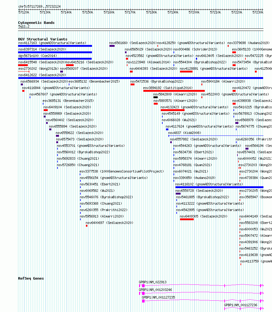Image resolution: width=272 pixels, height=312 pixels.
Task: Open GPBP1|NM_022913 transcript
Action: (x=153, y=282)
